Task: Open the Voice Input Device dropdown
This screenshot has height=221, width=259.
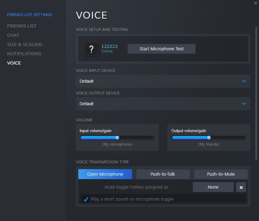Action: point(163,81)
